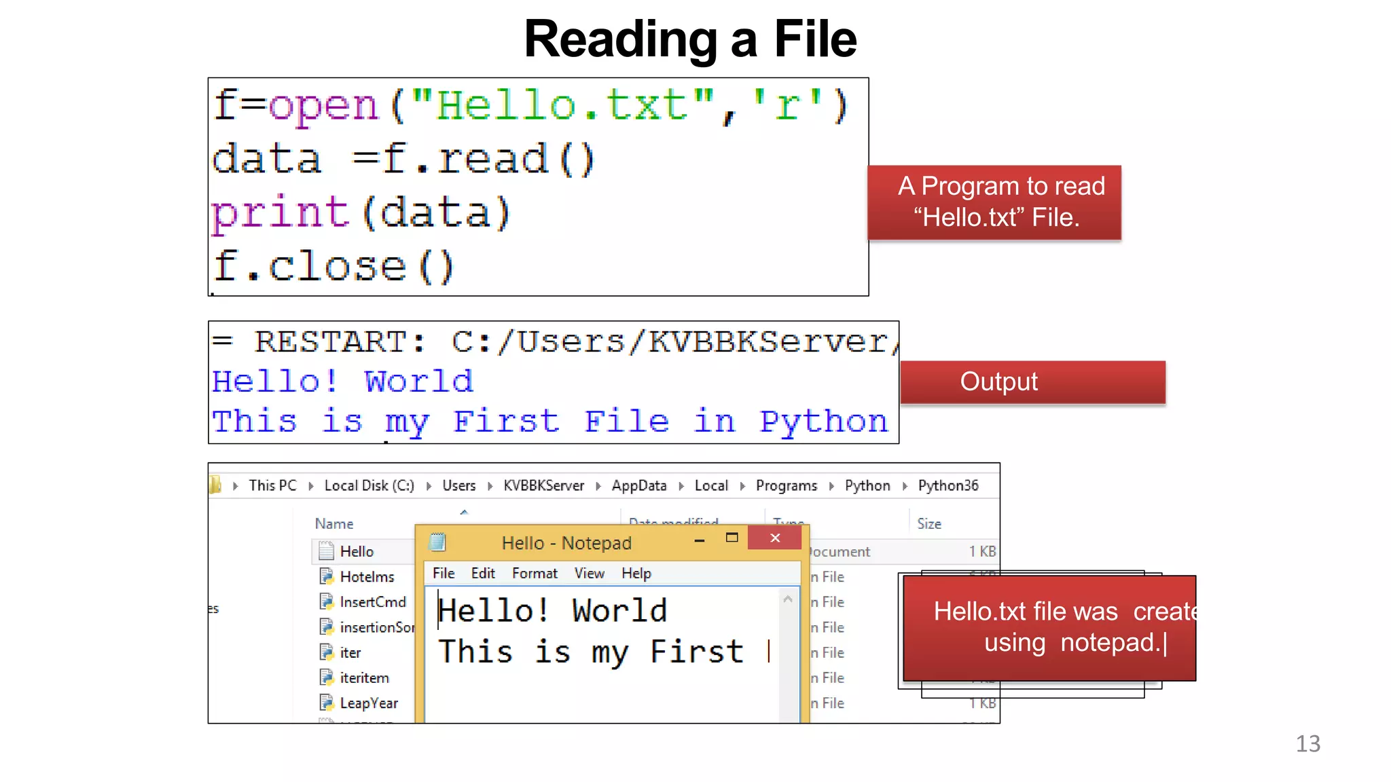
Task: Expand the arrow after Programs in the breadcrumb
Action: tap(831, 486)
